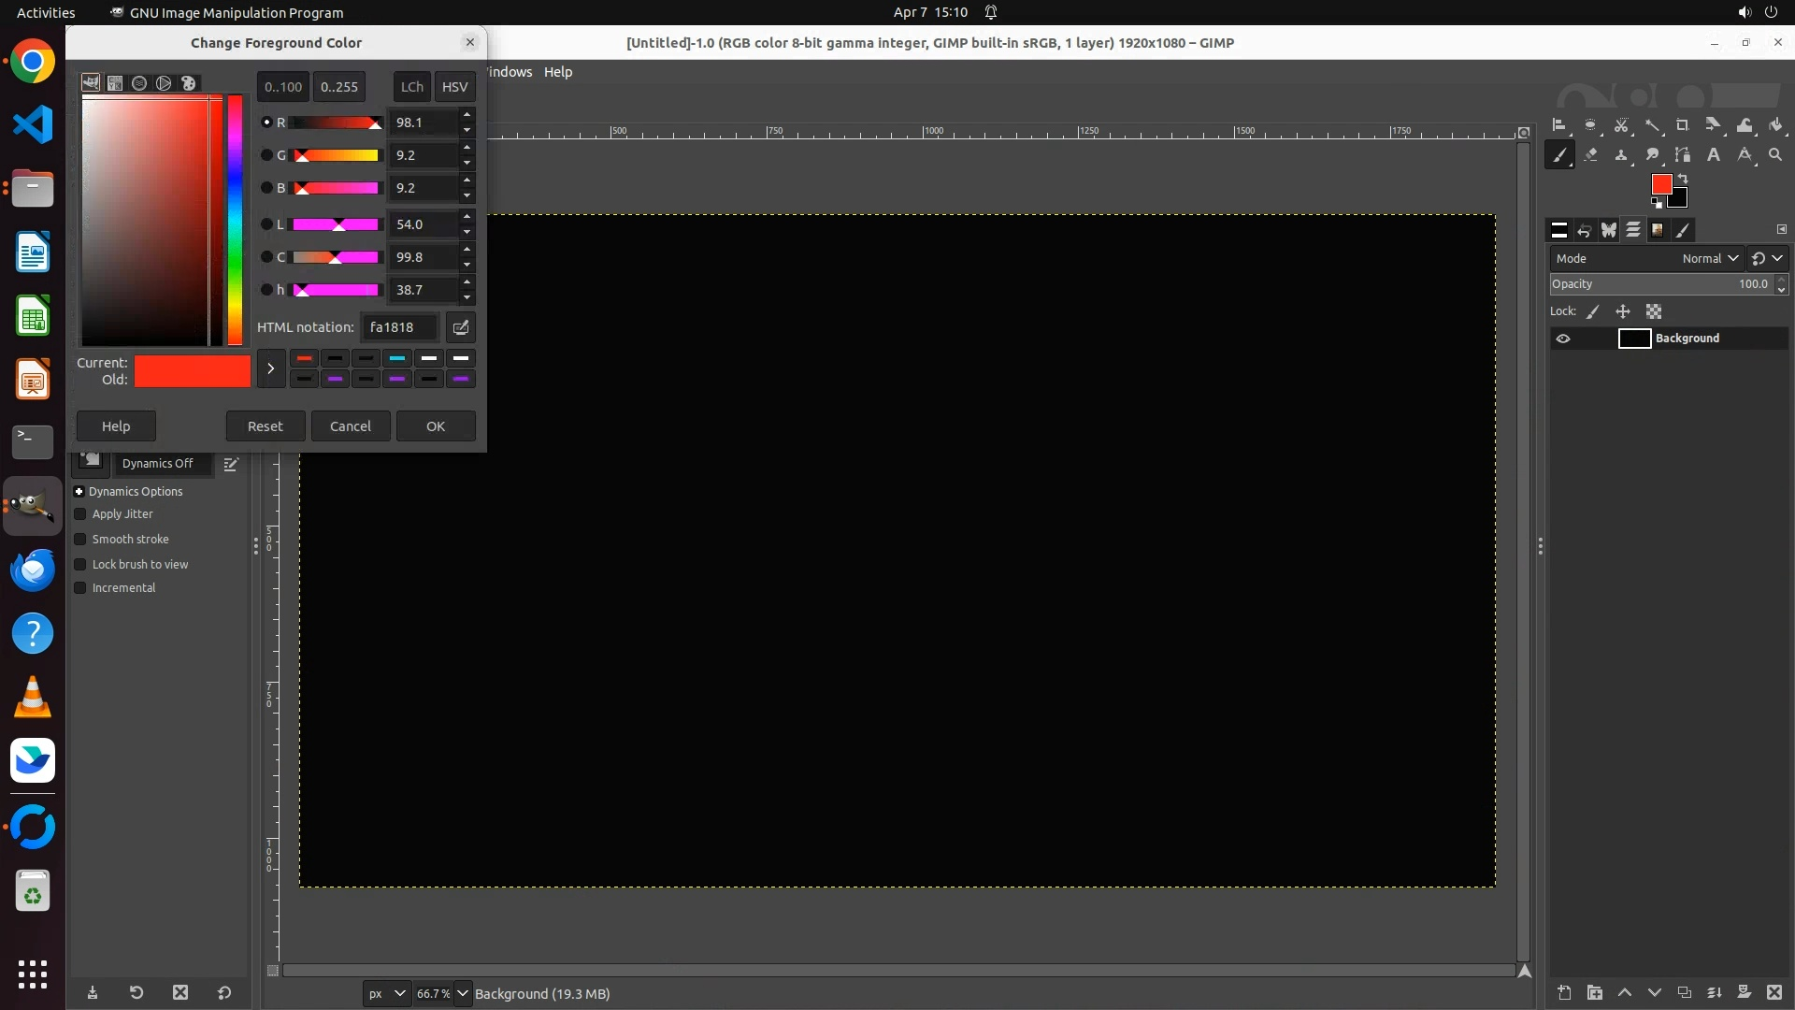
Task: Collapse the Dynamics Options expander
Action: [x=79, y=492]
